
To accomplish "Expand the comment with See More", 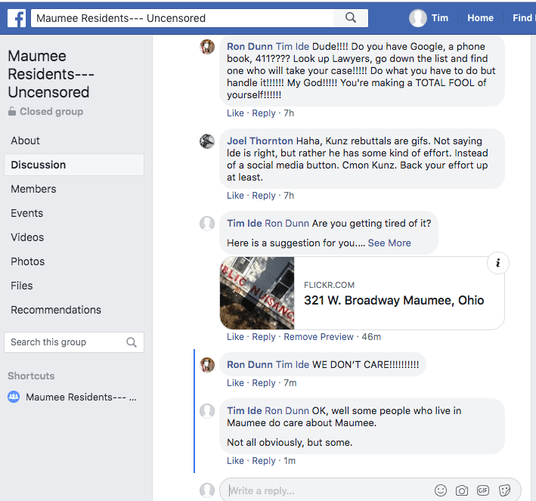I will click(x=389, y=243).
